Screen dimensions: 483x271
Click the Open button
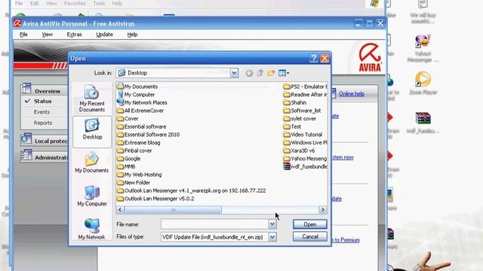click(x=310, y=224)
